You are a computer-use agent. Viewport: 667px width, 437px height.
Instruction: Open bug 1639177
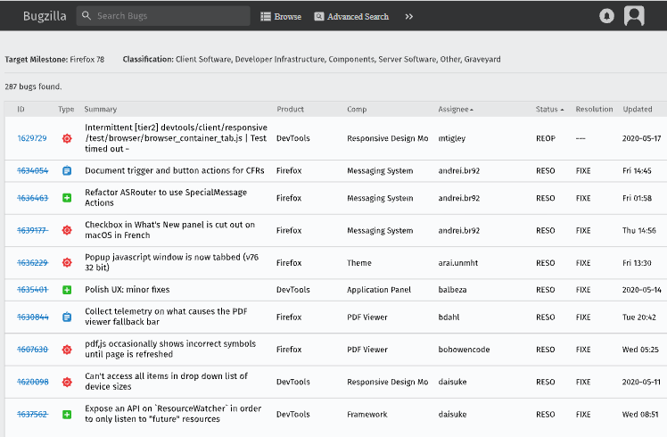(33, 230)
